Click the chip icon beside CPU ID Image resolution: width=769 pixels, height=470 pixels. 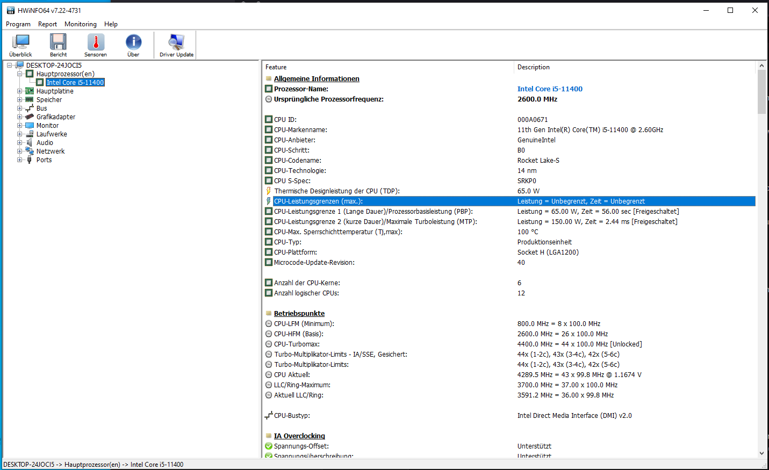click(x=269, y=119)
